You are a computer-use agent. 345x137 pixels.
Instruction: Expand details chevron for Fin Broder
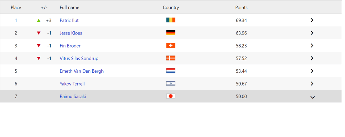click(312, 46)
